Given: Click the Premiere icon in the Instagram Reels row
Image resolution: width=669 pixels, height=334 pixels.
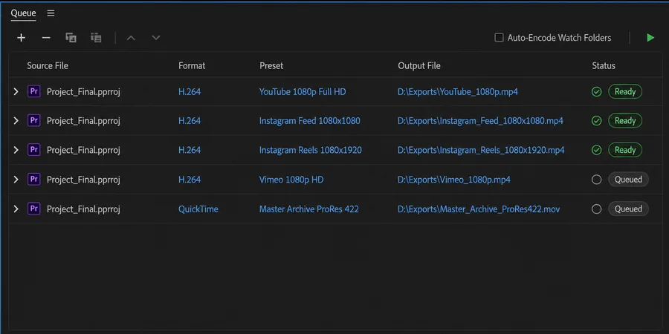Looking at the screenshot, I should pos(34,150).
